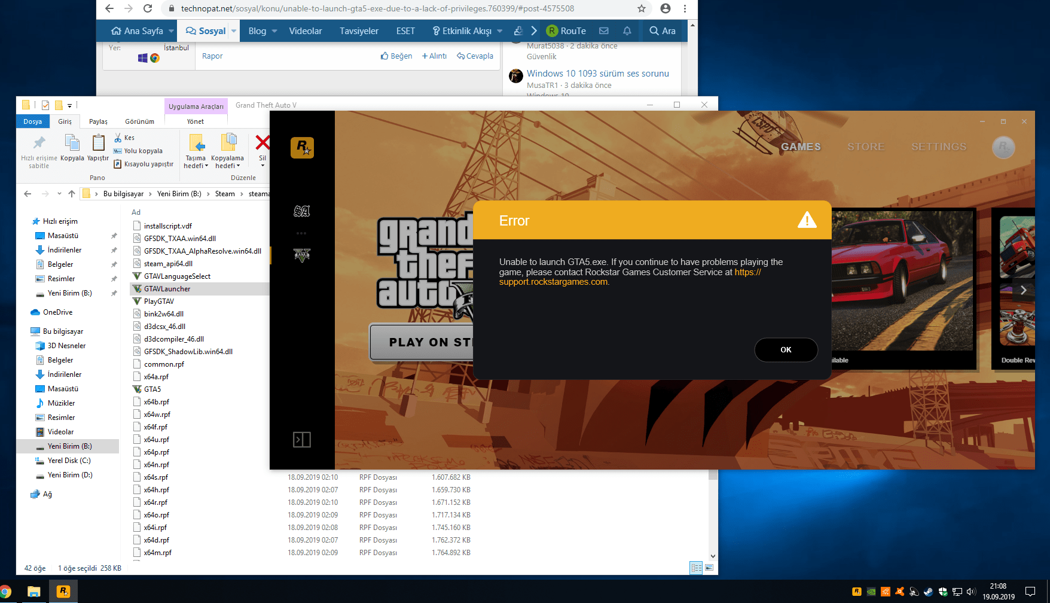
Task: Expand the Ana Sayfa dropdown arrow
Action: [172, 31]
